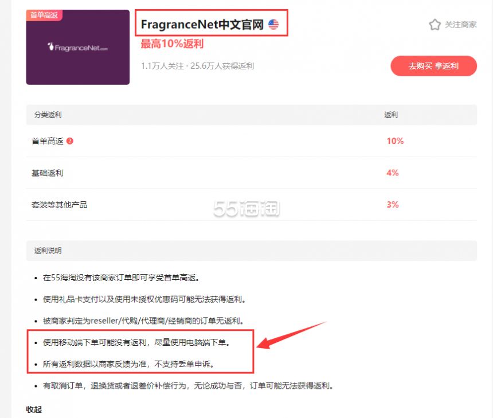Select the 基础返利 row

(251, 173)
